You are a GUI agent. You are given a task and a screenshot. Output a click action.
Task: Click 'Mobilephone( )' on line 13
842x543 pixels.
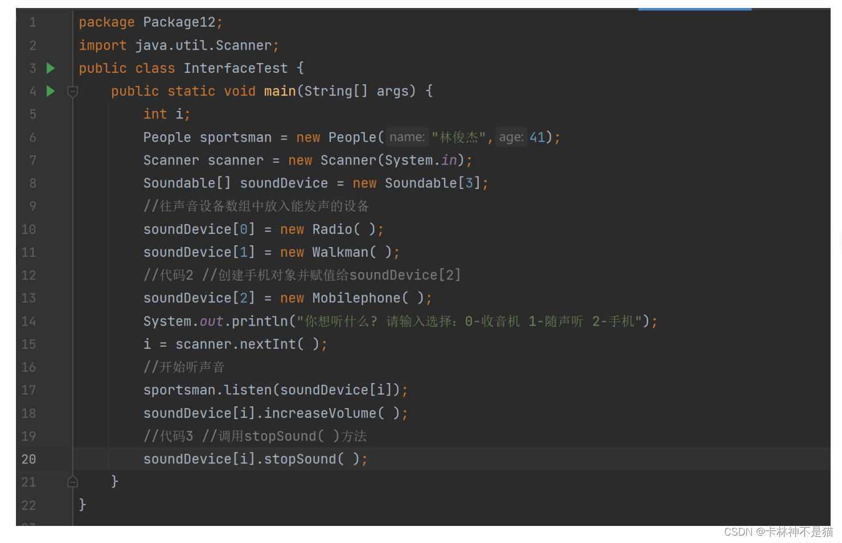tap(368, 298)
